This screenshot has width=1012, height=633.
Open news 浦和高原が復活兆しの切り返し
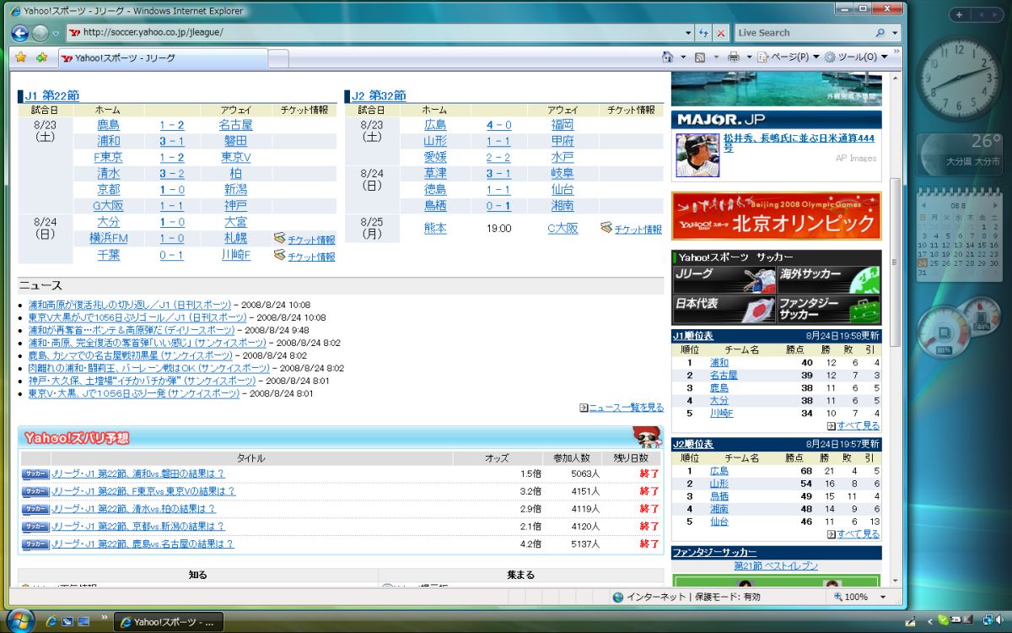129,305
